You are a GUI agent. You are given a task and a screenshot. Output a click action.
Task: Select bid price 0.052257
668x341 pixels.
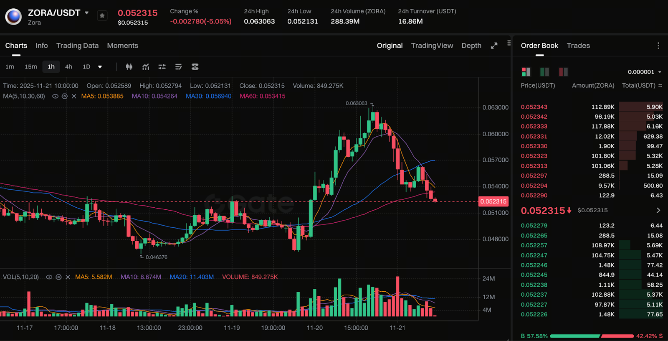534,245
